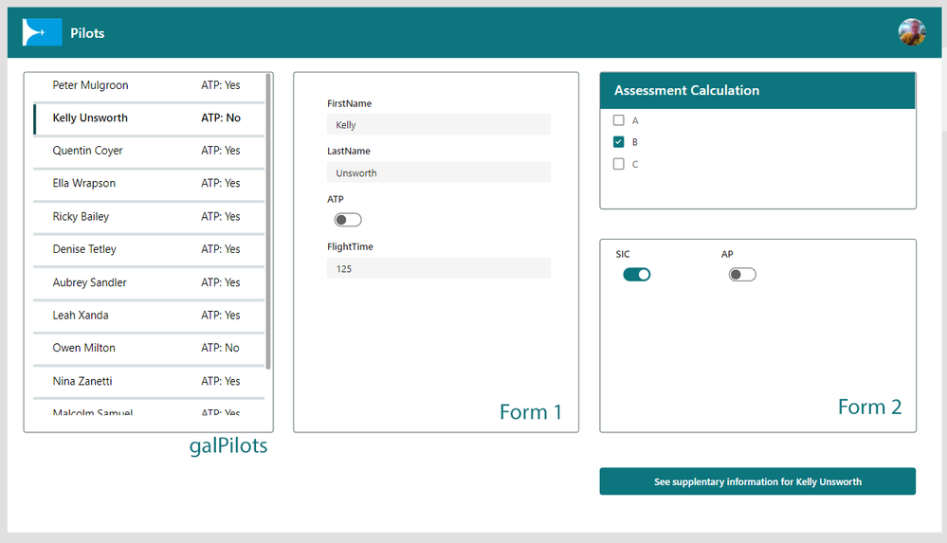Click the Assessment Calculation header
This screenshot has width=947, height=543.
757,91
